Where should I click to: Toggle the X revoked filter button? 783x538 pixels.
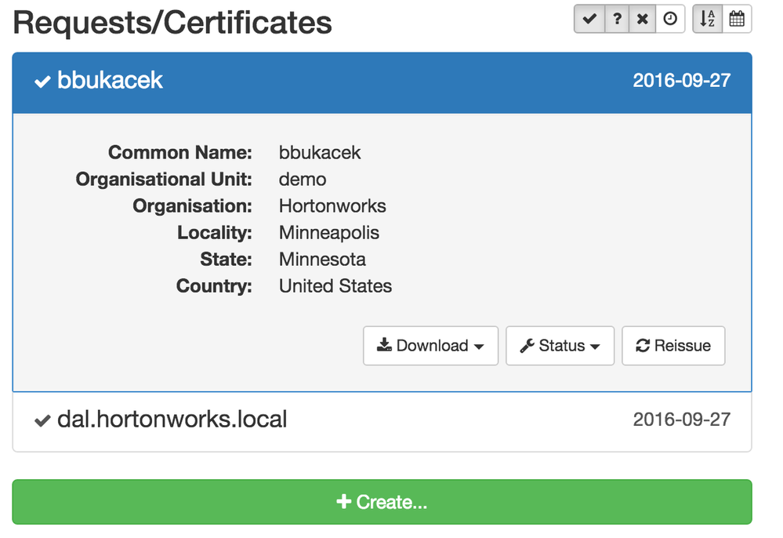point(643,20)
